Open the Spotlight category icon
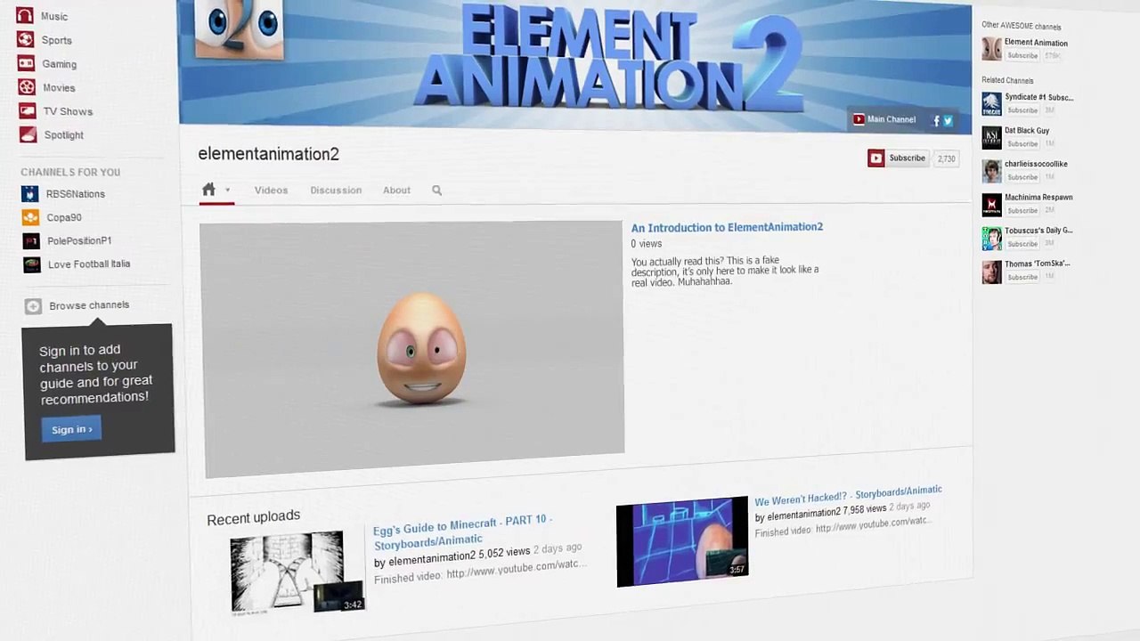Image resolution: width=1140 pixels, height=641 pixels. [x=28, y=134]
